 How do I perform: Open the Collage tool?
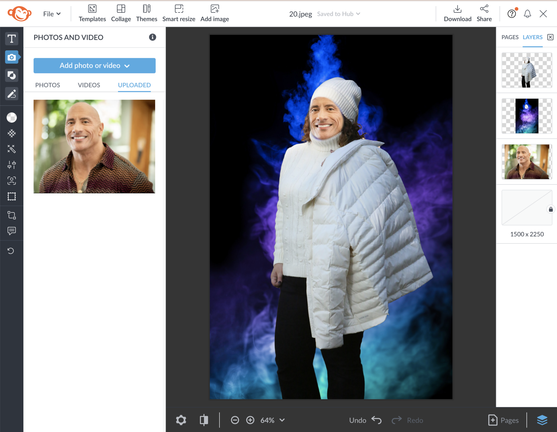121,13
